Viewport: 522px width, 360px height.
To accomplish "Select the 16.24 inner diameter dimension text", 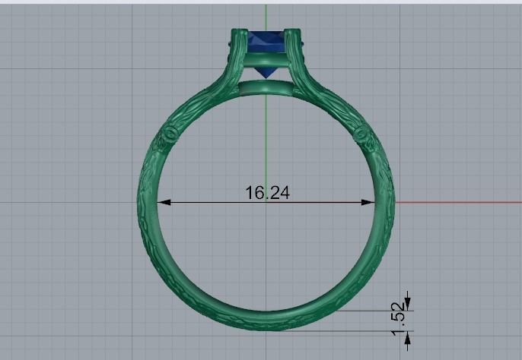I will pyautogui.click(x=267, y=193).
